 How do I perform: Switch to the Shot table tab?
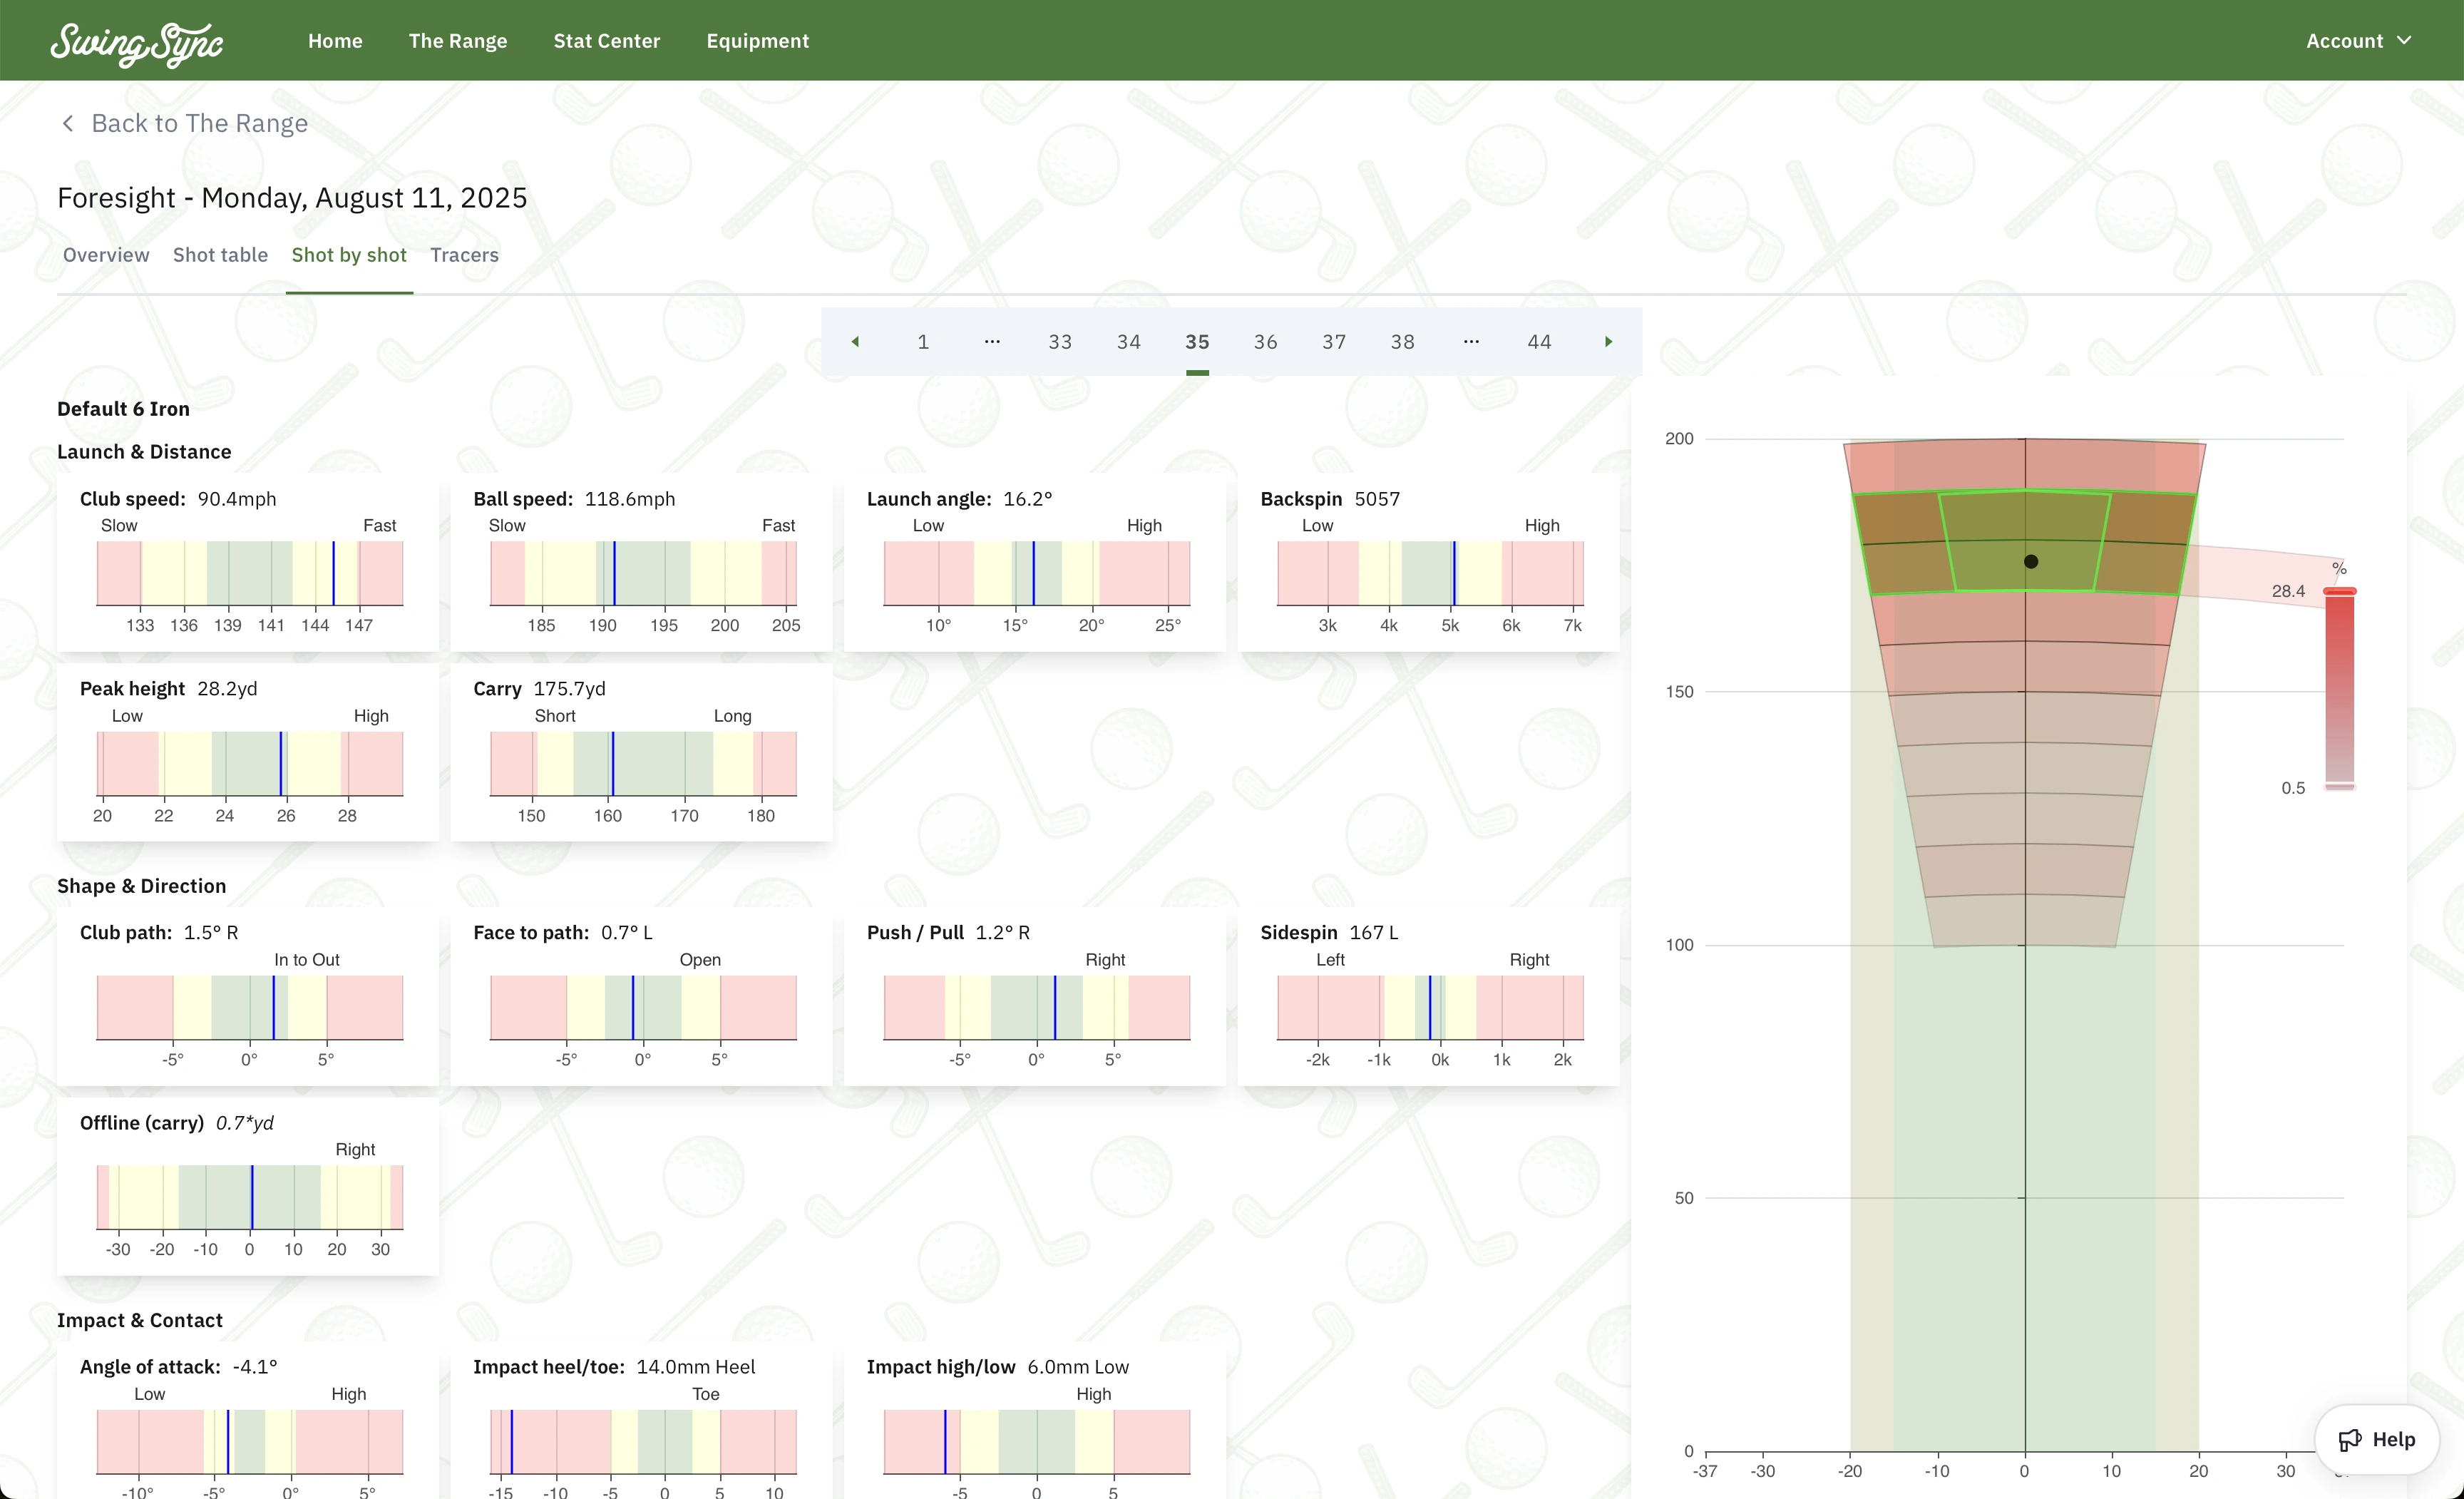[220, 255]
